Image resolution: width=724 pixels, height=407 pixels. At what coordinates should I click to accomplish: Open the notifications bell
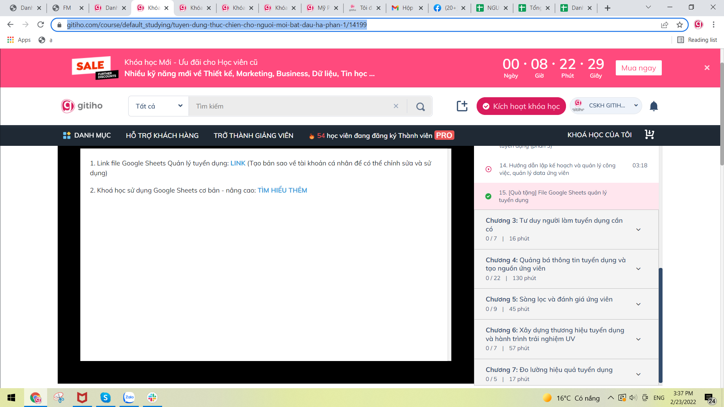pos(654,106)
